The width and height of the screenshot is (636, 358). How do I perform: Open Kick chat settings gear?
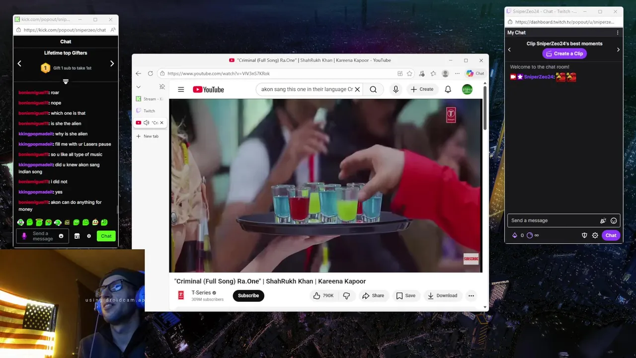tap(89, 236)
